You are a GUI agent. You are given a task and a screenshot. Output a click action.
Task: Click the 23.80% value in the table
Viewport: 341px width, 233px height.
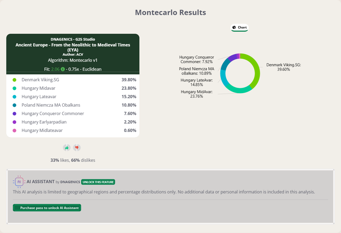(129, 88)
